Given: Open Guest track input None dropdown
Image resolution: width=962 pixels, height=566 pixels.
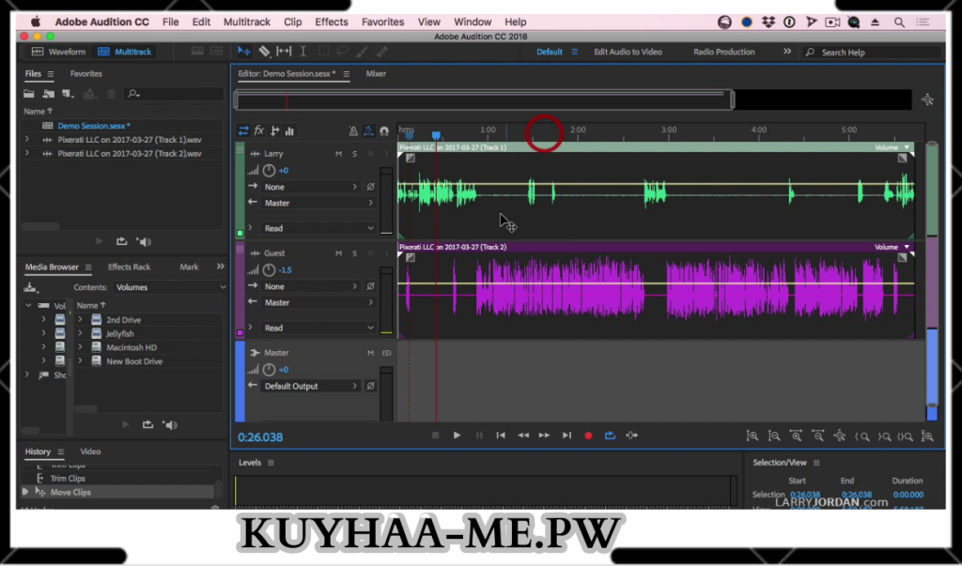Looking at the screenshot, I should point(310,286).
